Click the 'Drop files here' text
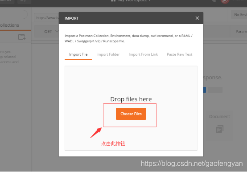247x172 pixels. [131, 99]
